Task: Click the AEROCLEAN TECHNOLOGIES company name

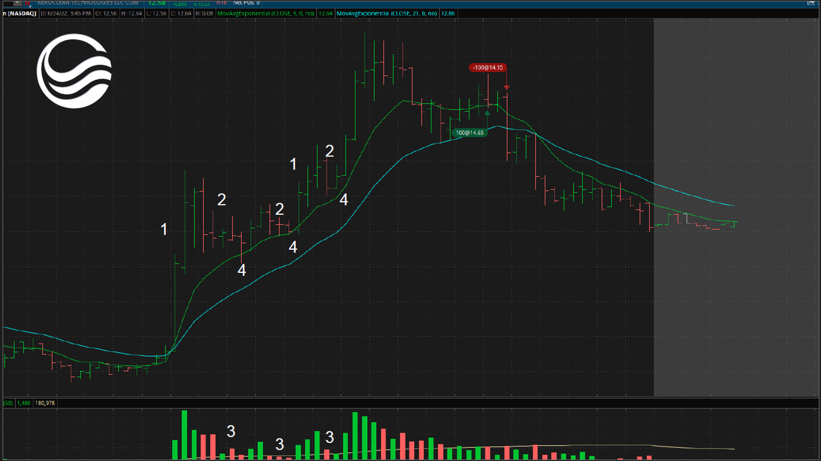Action: [x=88, y=3]
